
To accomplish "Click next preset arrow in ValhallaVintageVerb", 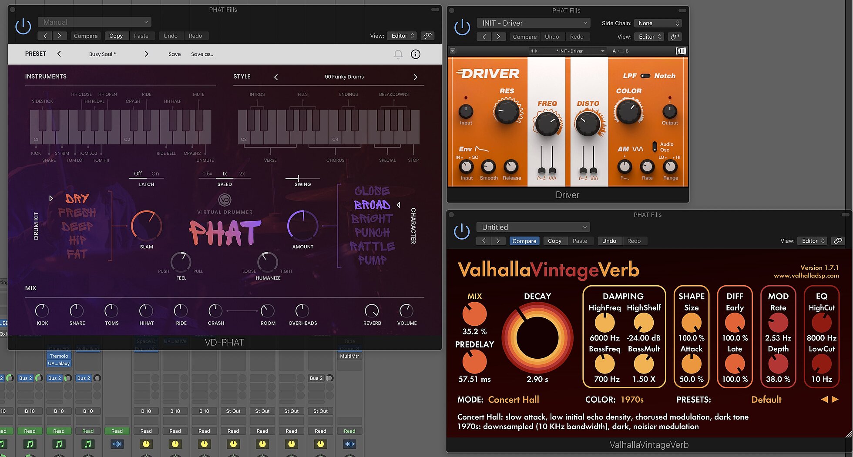I will click(835, 399).
